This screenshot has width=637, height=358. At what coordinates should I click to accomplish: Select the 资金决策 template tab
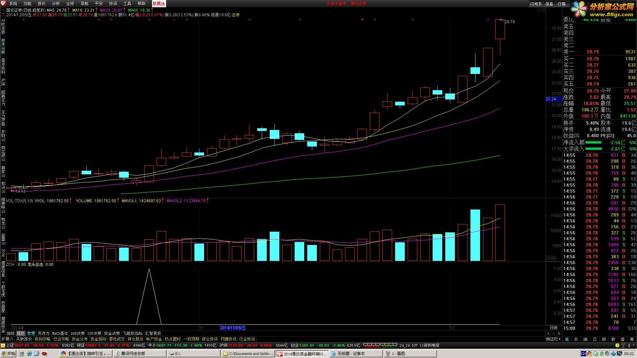tap(112, 333)
